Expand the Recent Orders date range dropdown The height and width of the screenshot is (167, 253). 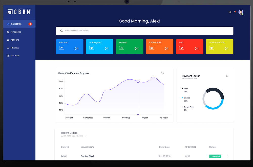click(85, 136)
